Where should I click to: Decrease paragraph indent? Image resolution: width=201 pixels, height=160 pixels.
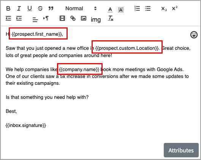(x=8, y=18)
